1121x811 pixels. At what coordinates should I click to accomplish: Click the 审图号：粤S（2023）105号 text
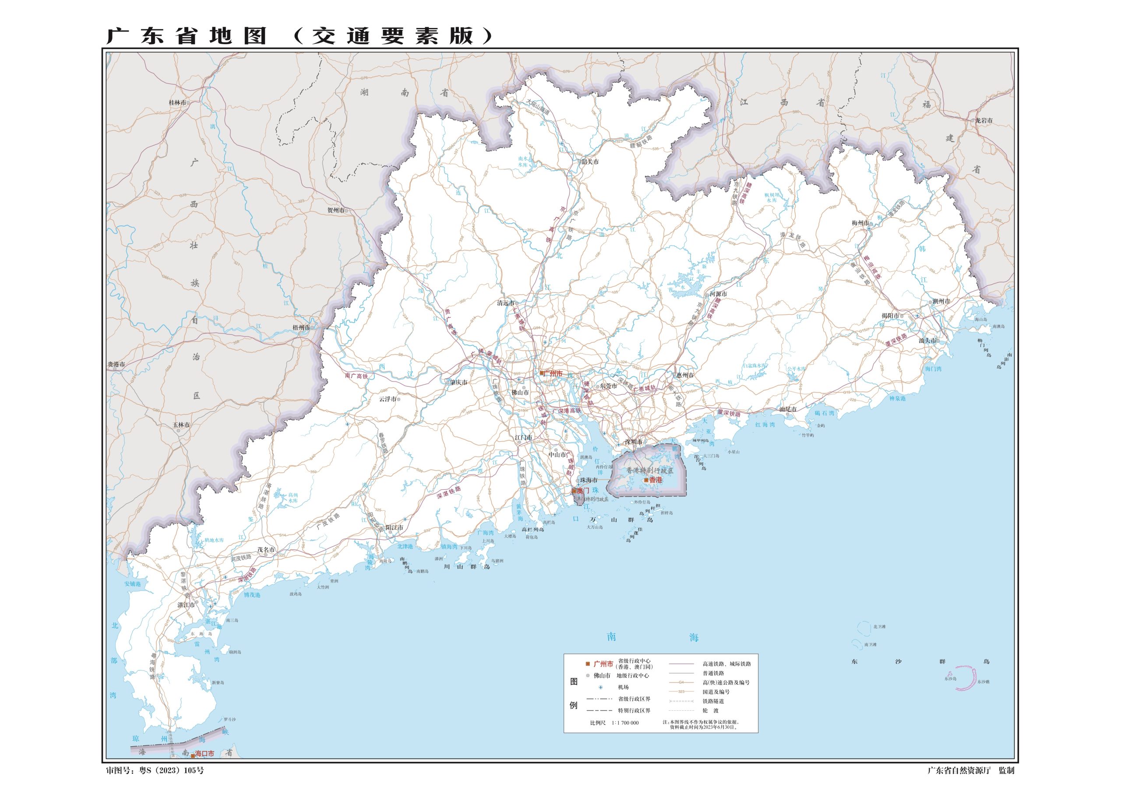[x=155, y=771]
